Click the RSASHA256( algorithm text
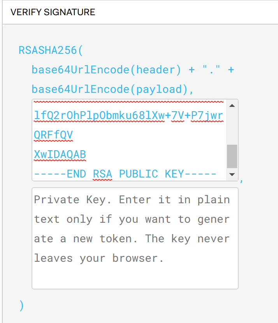Viewport: 278px width, 323px height. pyautogui.click(x=51, y=50)
